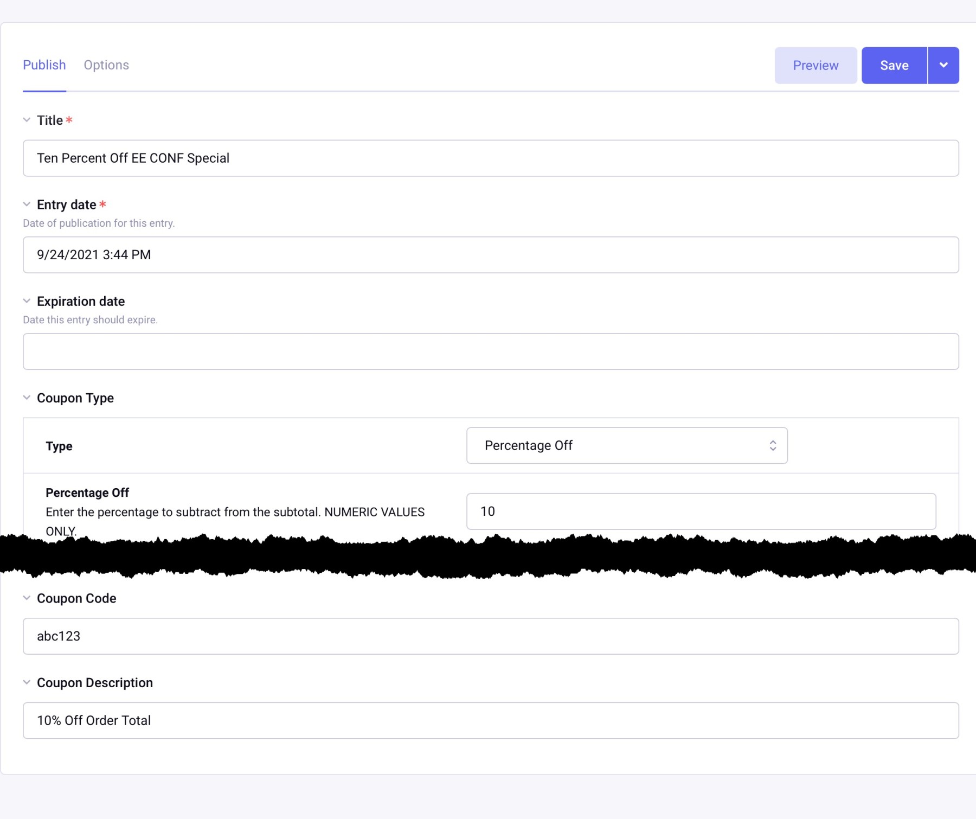
Task: Save the coupon entry
Action: tap(894, 65)
